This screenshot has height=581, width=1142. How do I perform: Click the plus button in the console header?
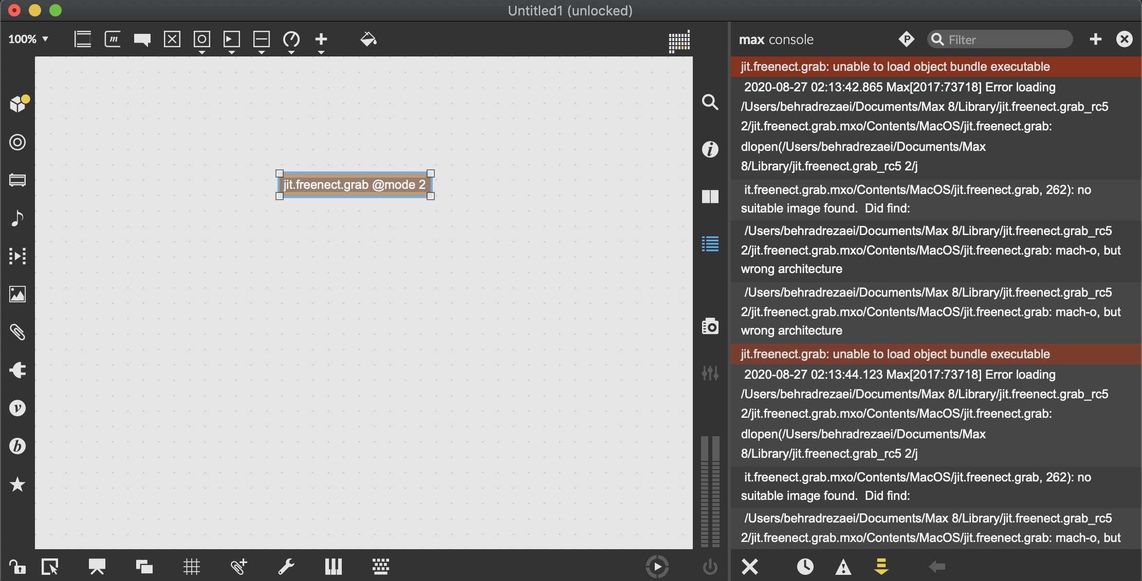tap(1095, 39)
